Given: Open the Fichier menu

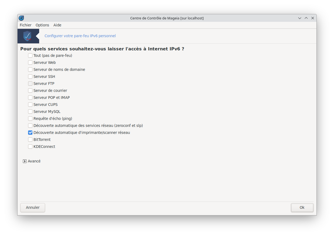Looking at the screenshot, I should point(26,25).
